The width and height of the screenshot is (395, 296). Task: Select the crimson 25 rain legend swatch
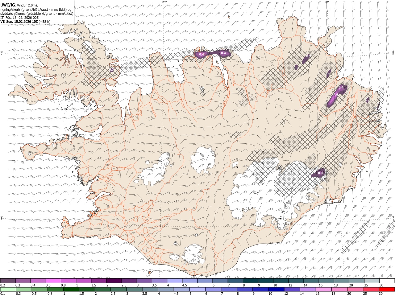tap(371, 290)
